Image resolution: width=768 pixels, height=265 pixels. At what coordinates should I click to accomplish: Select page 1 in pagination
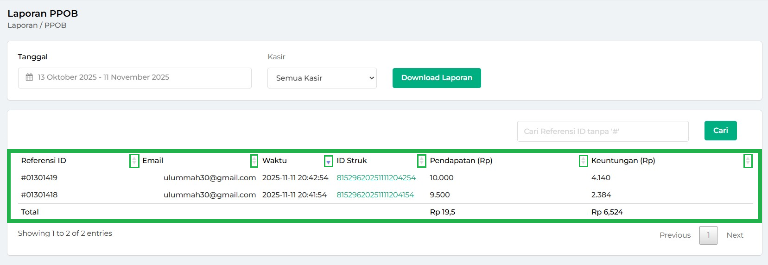point(708,235)
